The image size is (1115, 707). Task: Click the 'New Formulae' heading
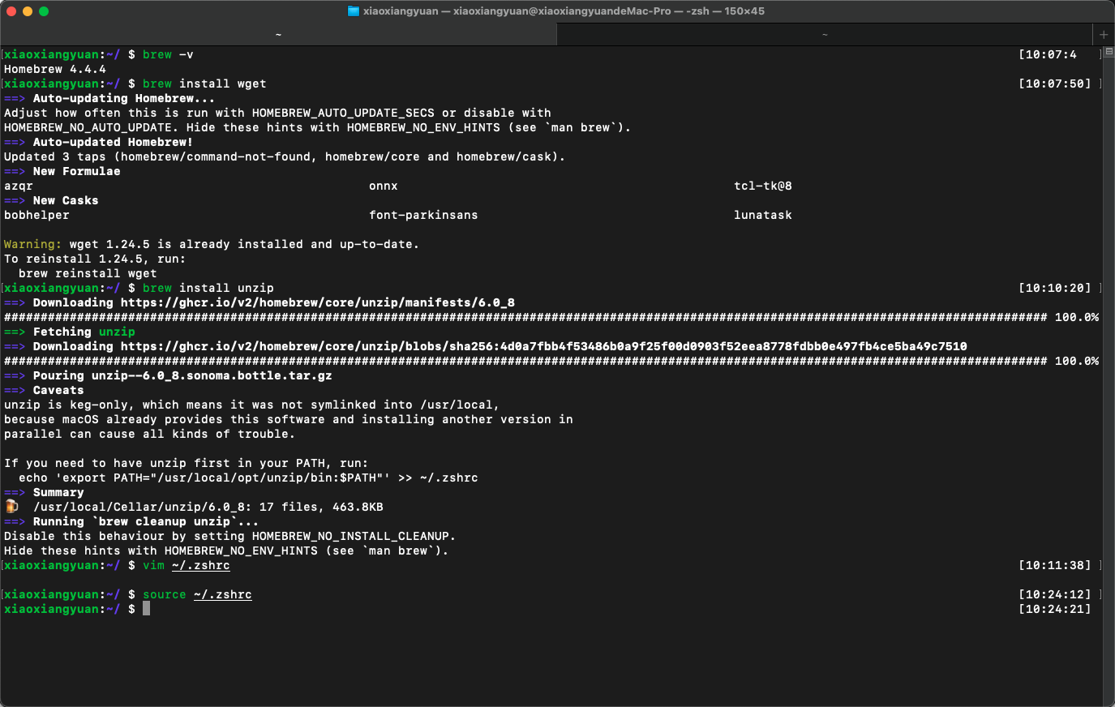pos(77,171)
